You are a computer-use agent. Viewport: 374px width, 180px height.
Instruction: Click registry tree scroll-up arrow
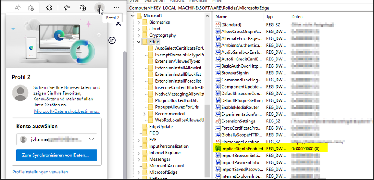click(x=208, y=16)
